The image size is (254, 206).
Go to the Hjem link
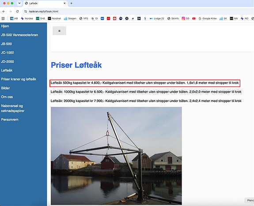coord(5,26)
